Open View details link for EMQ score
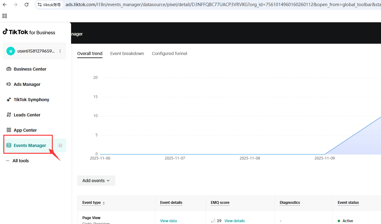Viewport: 381px width, 224px height. tap(235, 221)
